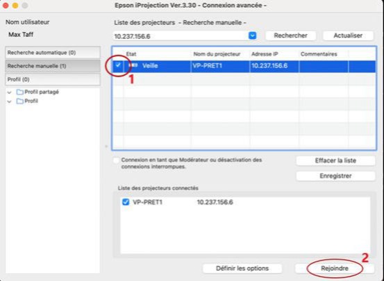Click the Rechercher button
Image resolution: width=384 pixels, height=281 pixels.
[290, 35]
